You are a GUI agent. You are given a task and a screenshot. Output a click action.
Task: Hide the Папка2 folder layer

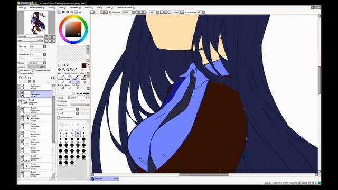[20, 100]
